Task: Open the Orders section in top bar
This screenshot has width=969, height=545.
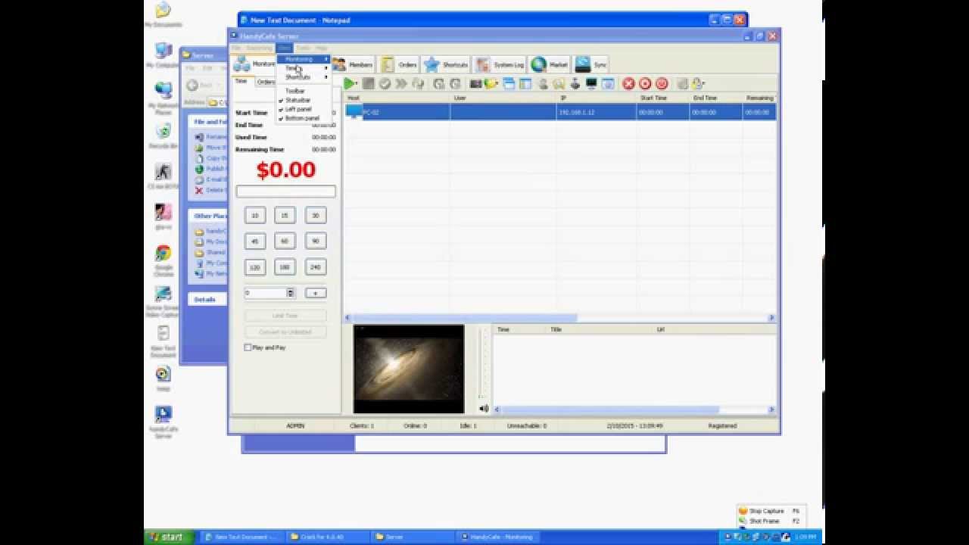Action: 399,65
